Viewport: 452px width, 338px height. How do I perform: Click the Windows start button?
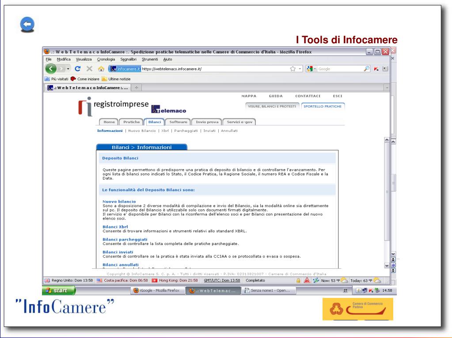tap(59, 290)
